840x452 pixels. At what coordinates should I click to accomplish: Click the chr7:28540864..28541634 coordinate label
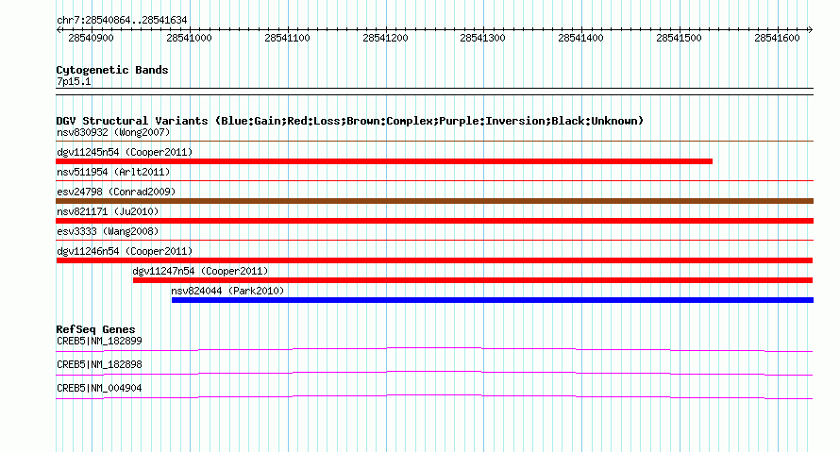pos(122,20)
